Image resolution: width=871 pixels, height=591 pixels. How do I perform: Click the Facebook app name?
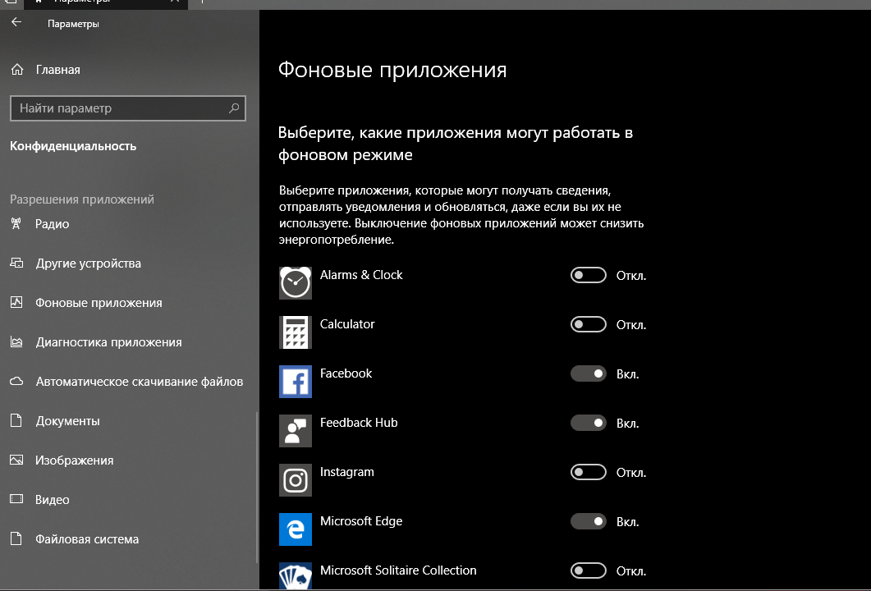tap(346, 373)
